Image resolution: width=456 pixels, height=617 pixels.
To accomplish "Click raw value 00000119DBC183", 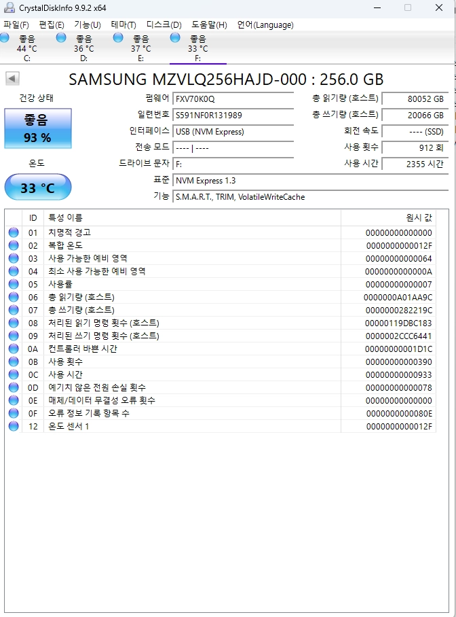I will (x=398, y=323).
